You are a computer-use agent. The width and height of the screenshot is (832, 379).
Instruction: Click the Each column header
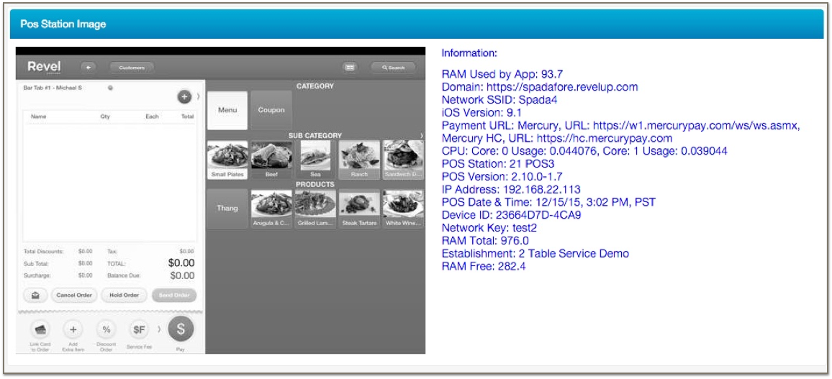(153, 116)
